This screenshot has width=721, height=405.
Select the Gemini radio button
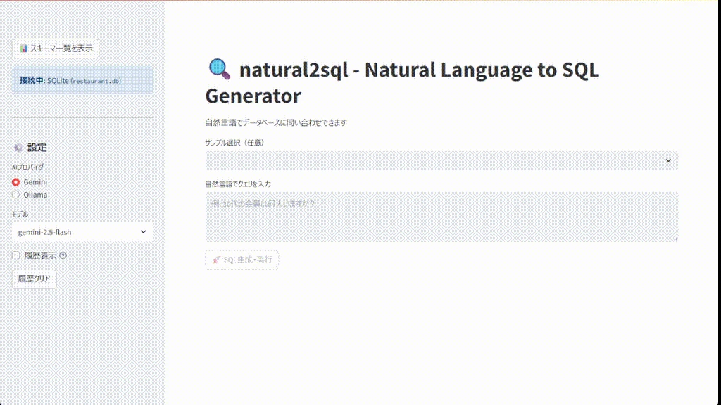click(x=16, y=182)
